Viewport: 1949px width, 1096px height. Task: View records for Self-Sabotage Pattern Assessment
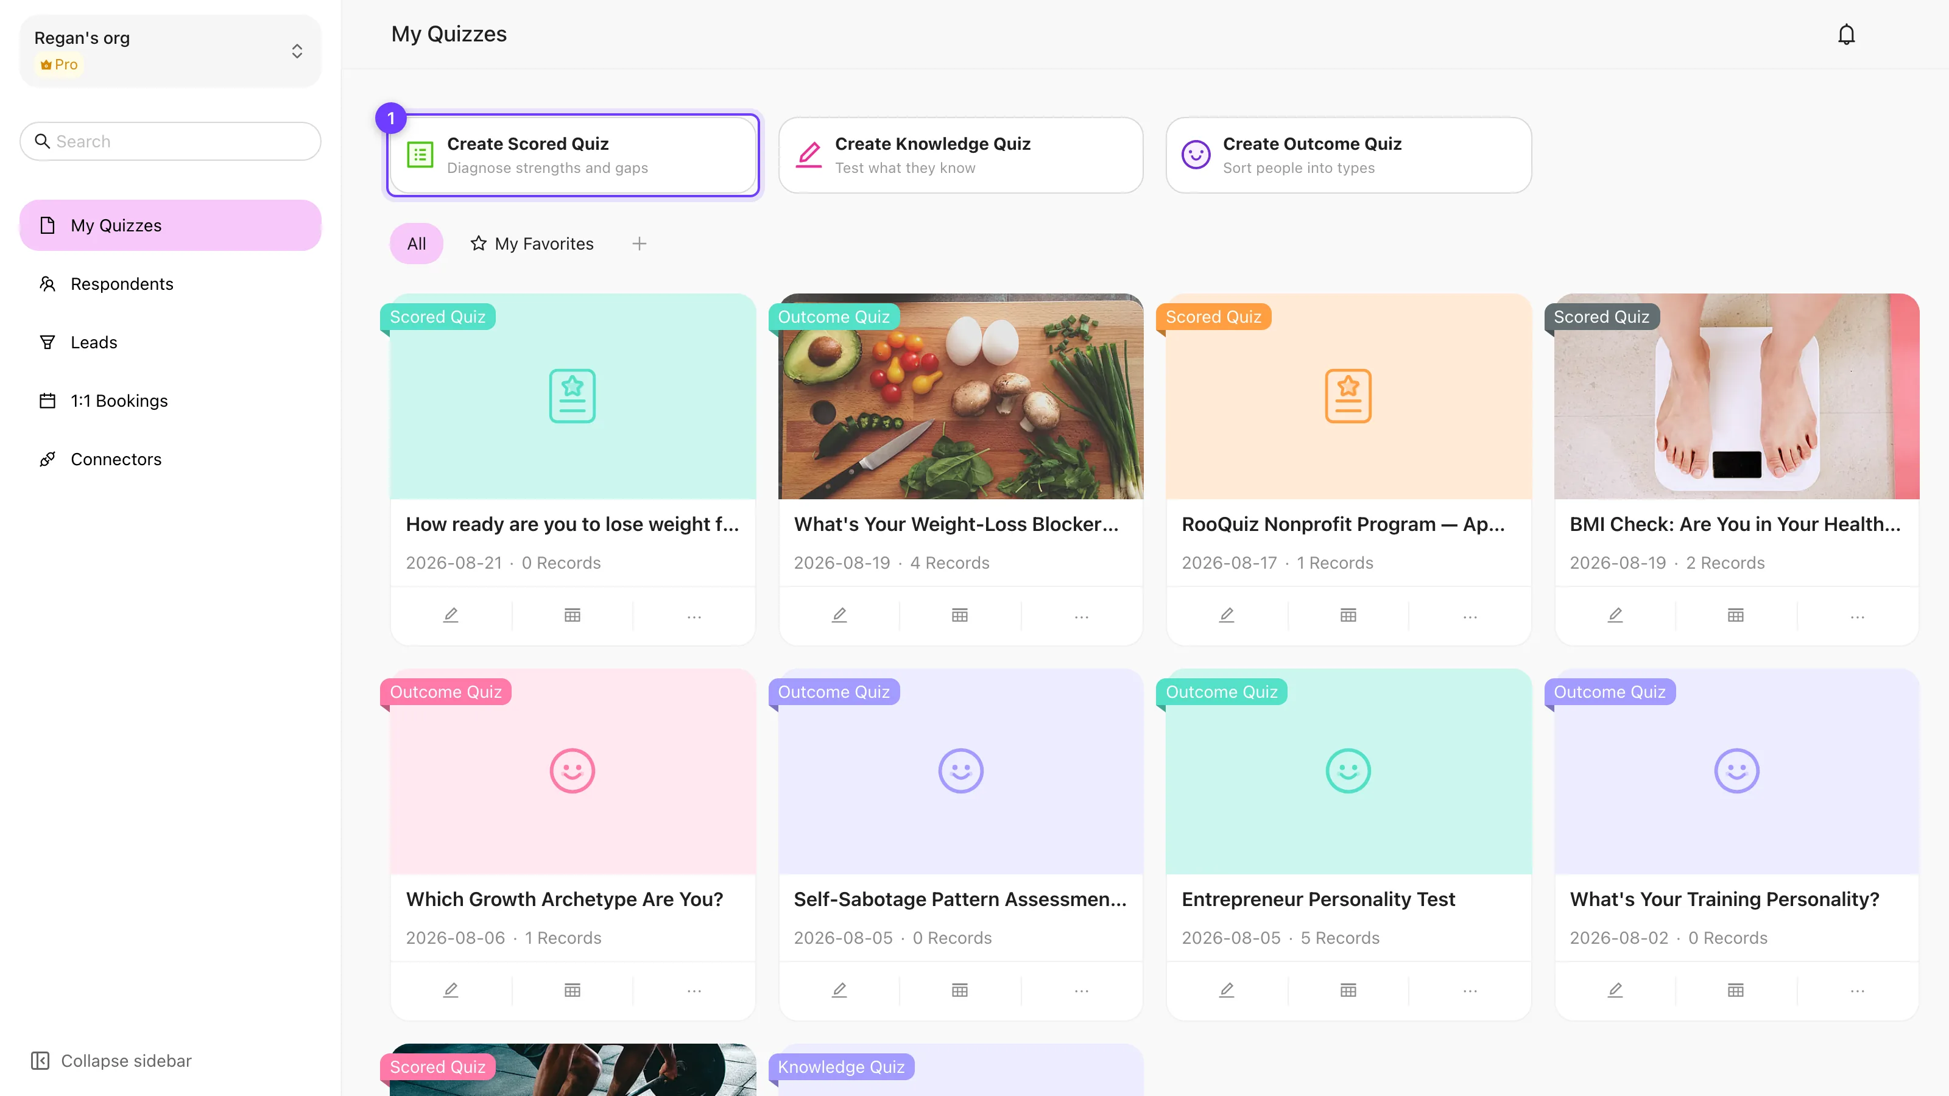click(960, 990)
